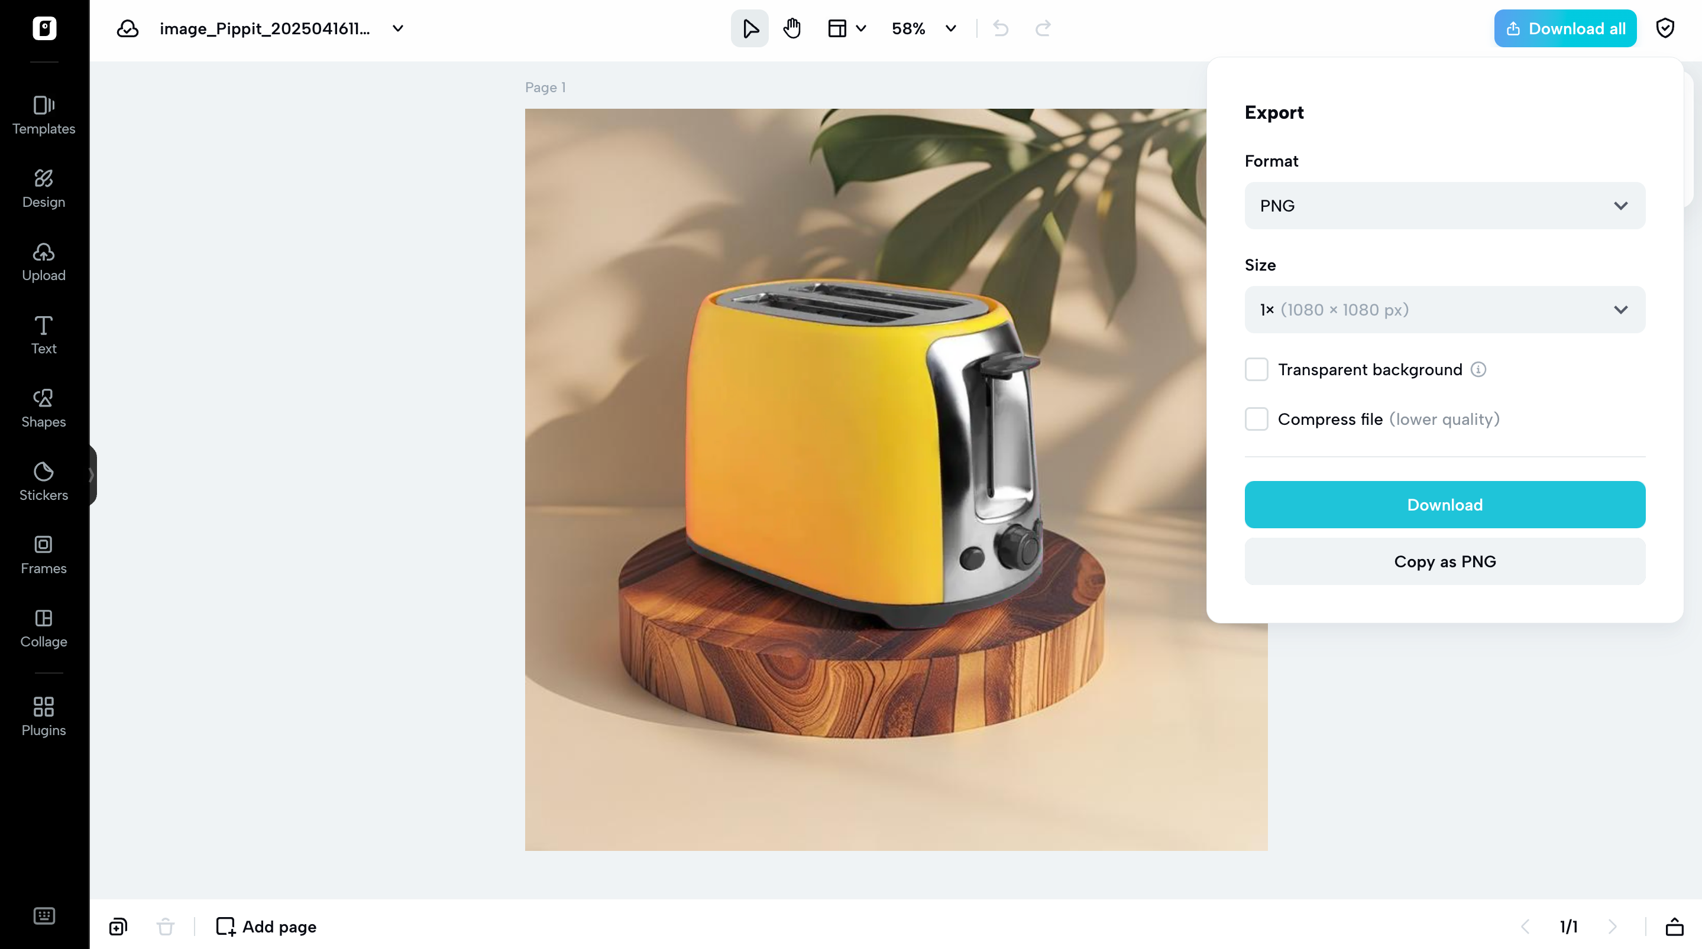1702x949 pixels.
Task: Open the file name menu
Action: coord(397,28)
